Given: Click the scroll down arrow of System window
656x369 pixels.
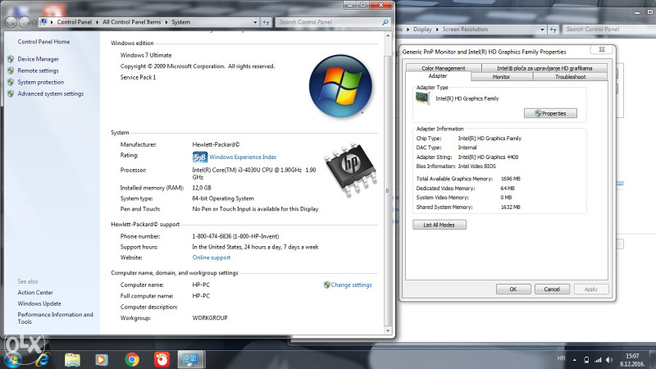Looking at the screenshot, I should [x=388, y=330].
